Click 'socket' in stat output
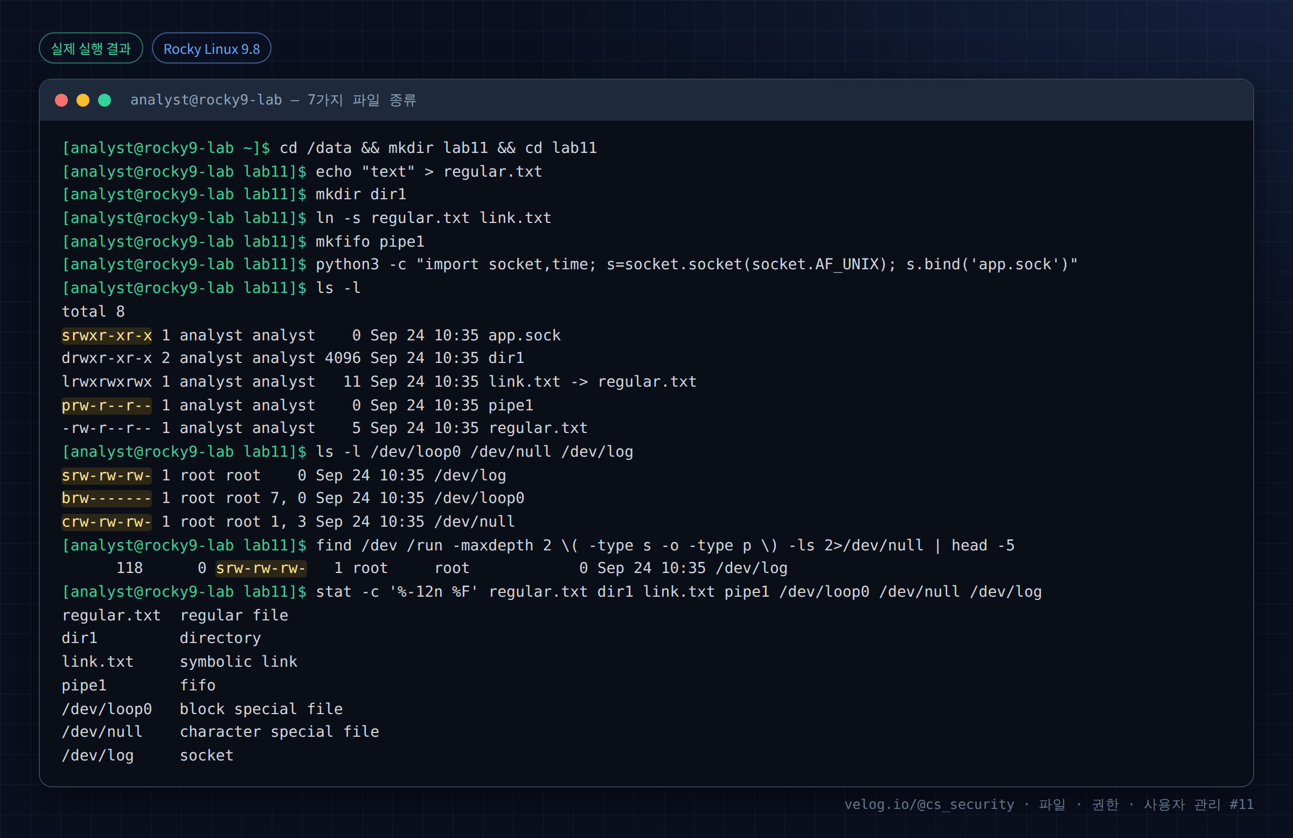Image resolution: width=1293 pixels, height=838 pixels. 207,756
